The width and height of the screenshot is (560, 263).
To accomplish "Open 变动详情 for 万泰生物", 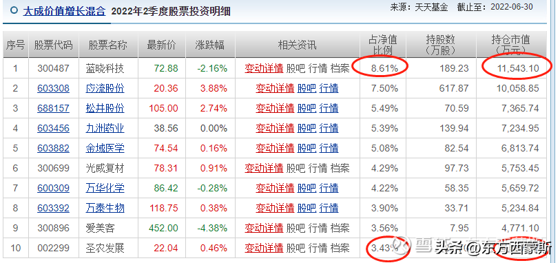I will pos(275,208).
